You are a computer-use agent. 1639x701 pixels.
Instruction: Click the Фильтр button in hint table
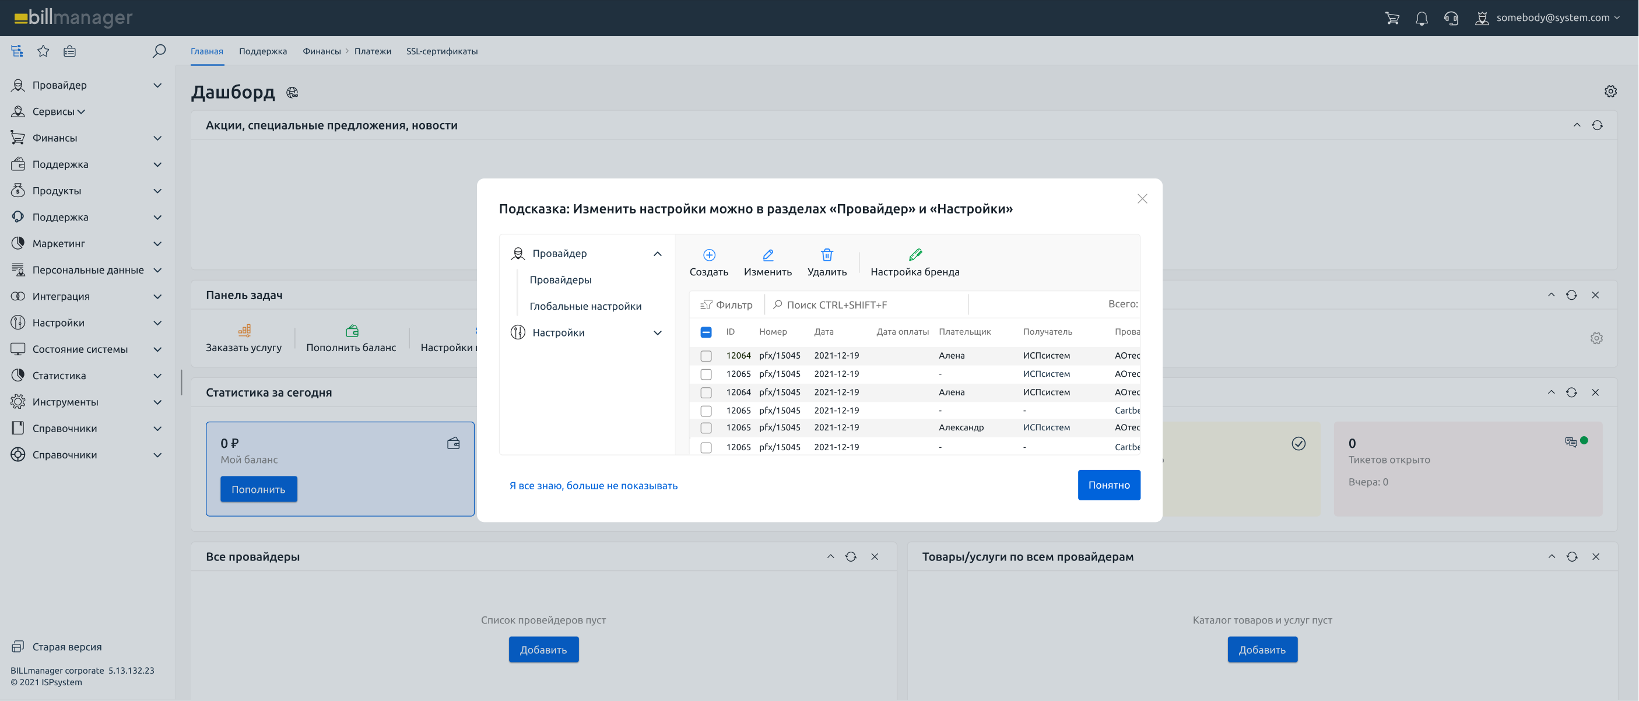click(x=726, y=304)
